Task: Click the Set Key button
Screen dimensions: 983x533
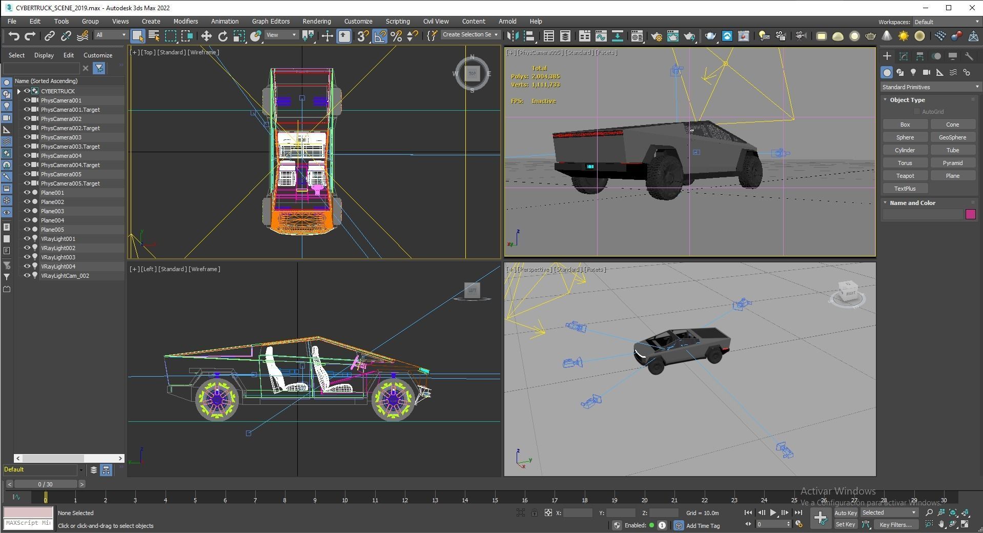Action: click(x=845, y=524)
